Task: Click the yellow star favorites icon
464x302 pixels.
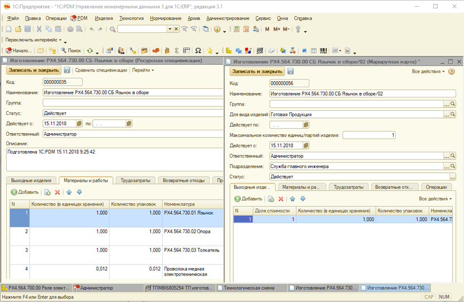Action: 210,51
